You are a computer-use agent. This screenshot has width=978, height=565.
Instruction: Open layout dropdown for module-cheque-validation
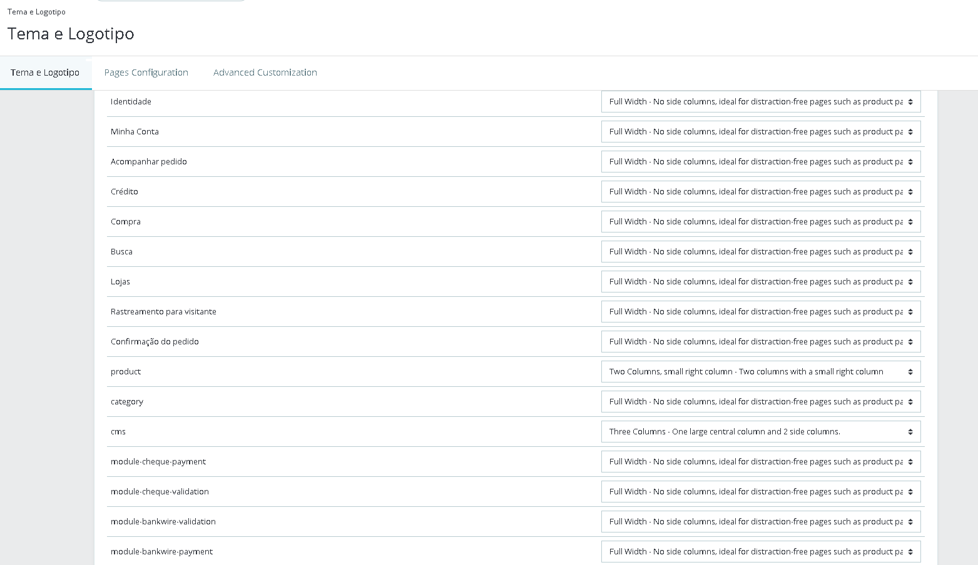[x=761, y=492]
